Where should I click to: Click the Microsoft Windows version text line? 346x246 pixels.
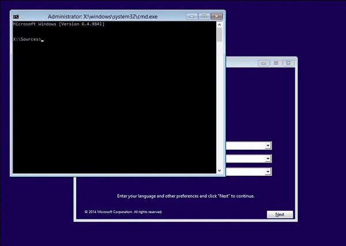(58, 25)
